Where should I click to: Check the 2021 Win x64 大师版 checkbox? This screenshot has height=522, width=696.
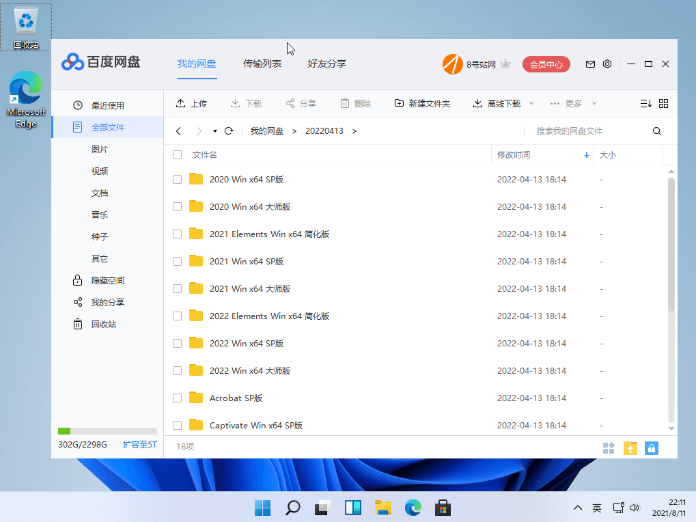click(x=177, y=288)
